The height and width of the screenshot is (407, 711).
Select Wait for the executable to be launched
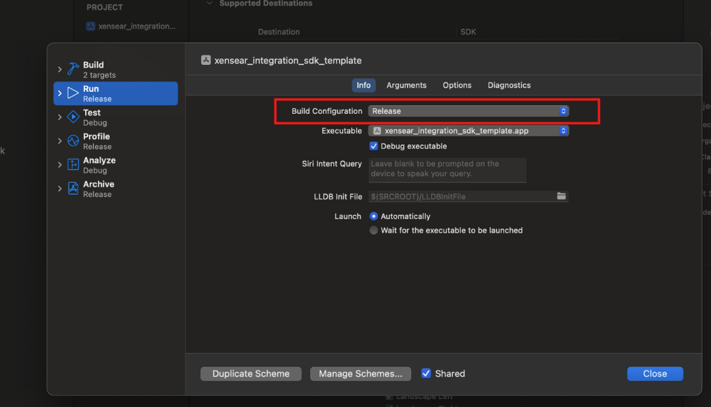(x=373, y=231)
